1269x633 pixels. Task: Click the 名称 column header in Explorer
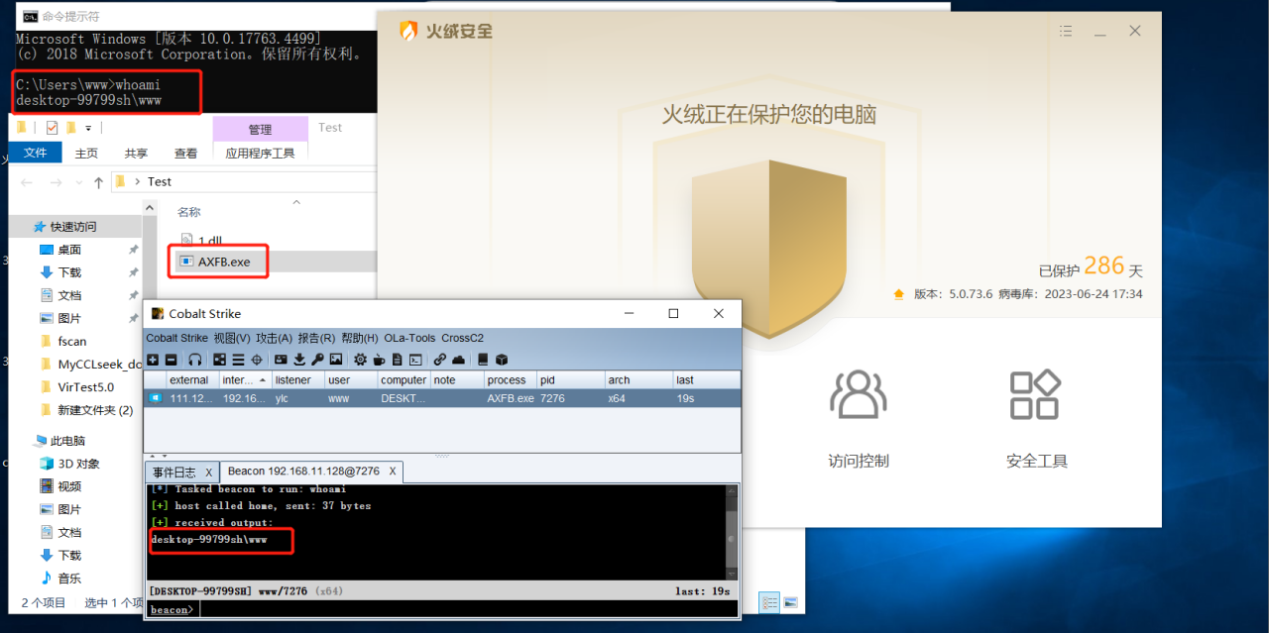pos(189,212)
